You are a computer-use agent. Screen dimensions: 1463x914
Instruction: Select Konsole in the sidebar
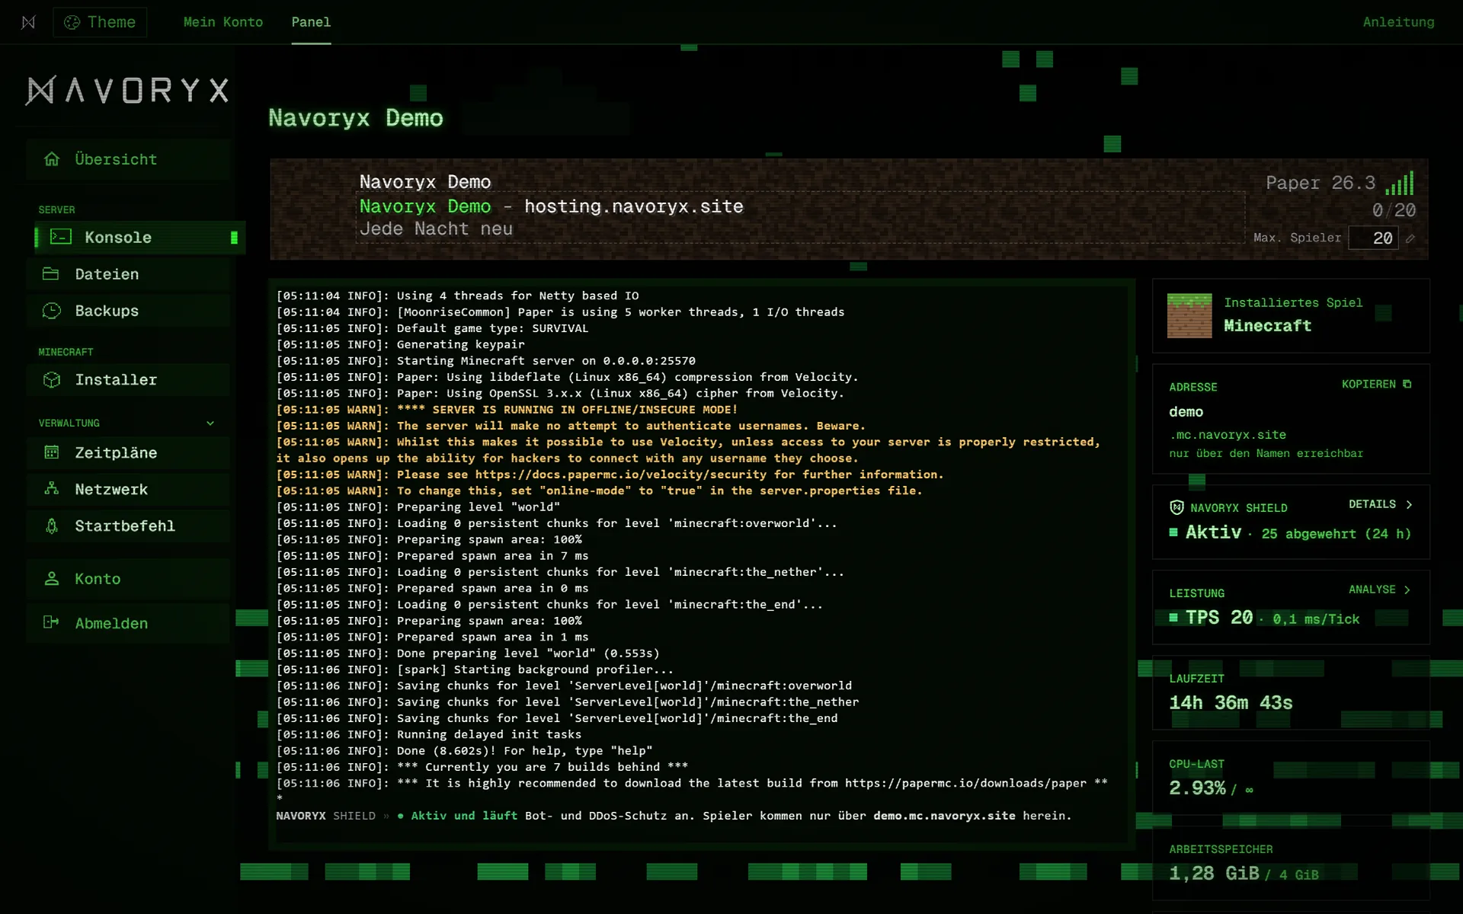click(139, 238)
